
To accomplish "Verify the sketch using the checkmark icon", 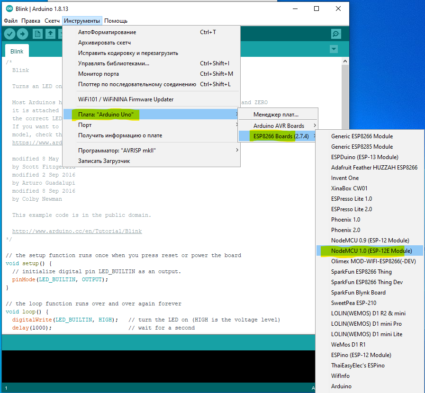I will pos(9,34).
